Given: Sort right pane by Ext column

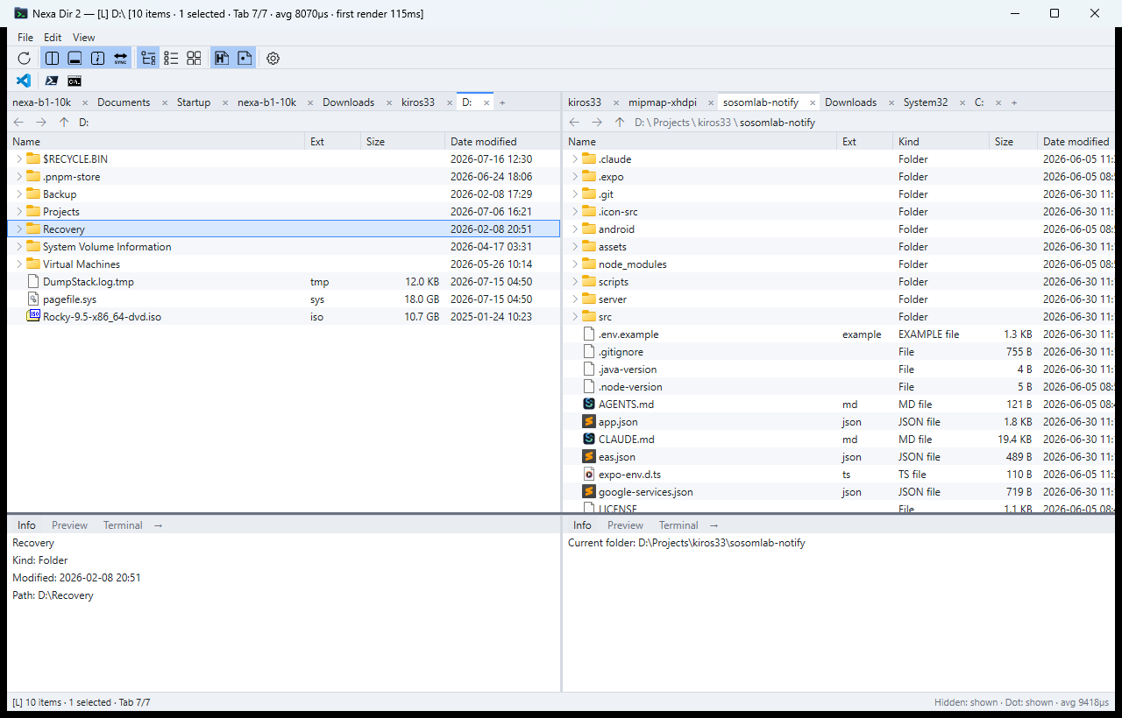Looking at the screenshot, I should 864,141.
